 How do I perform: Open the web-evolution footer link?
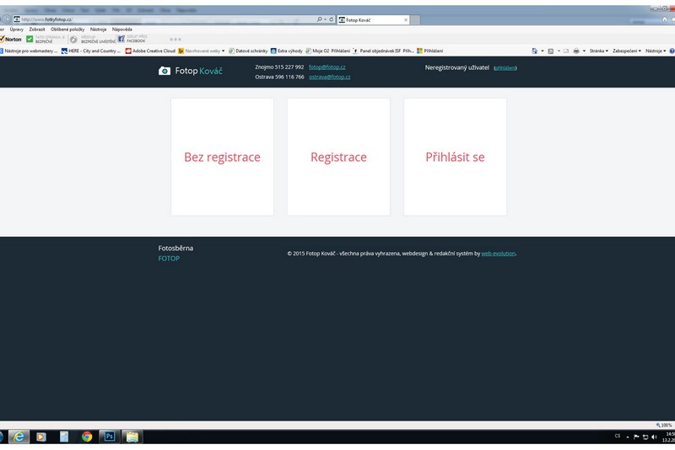click(x=498, y=253)
